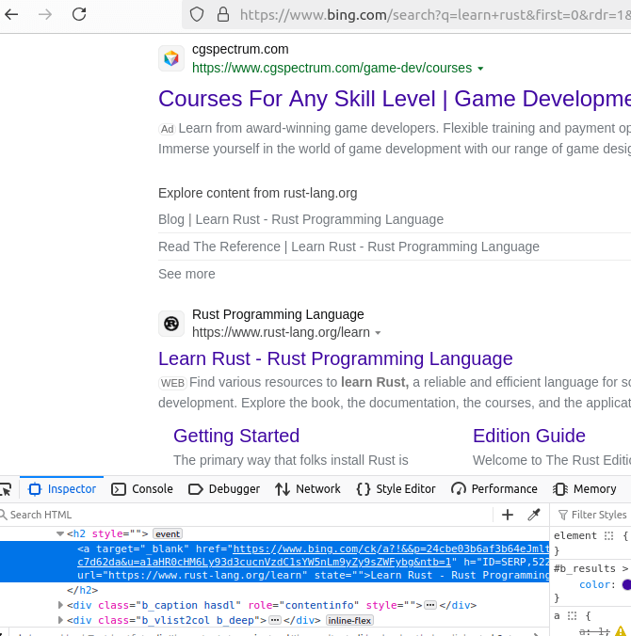Click the #b_results selector in rules

pos(585,568)
